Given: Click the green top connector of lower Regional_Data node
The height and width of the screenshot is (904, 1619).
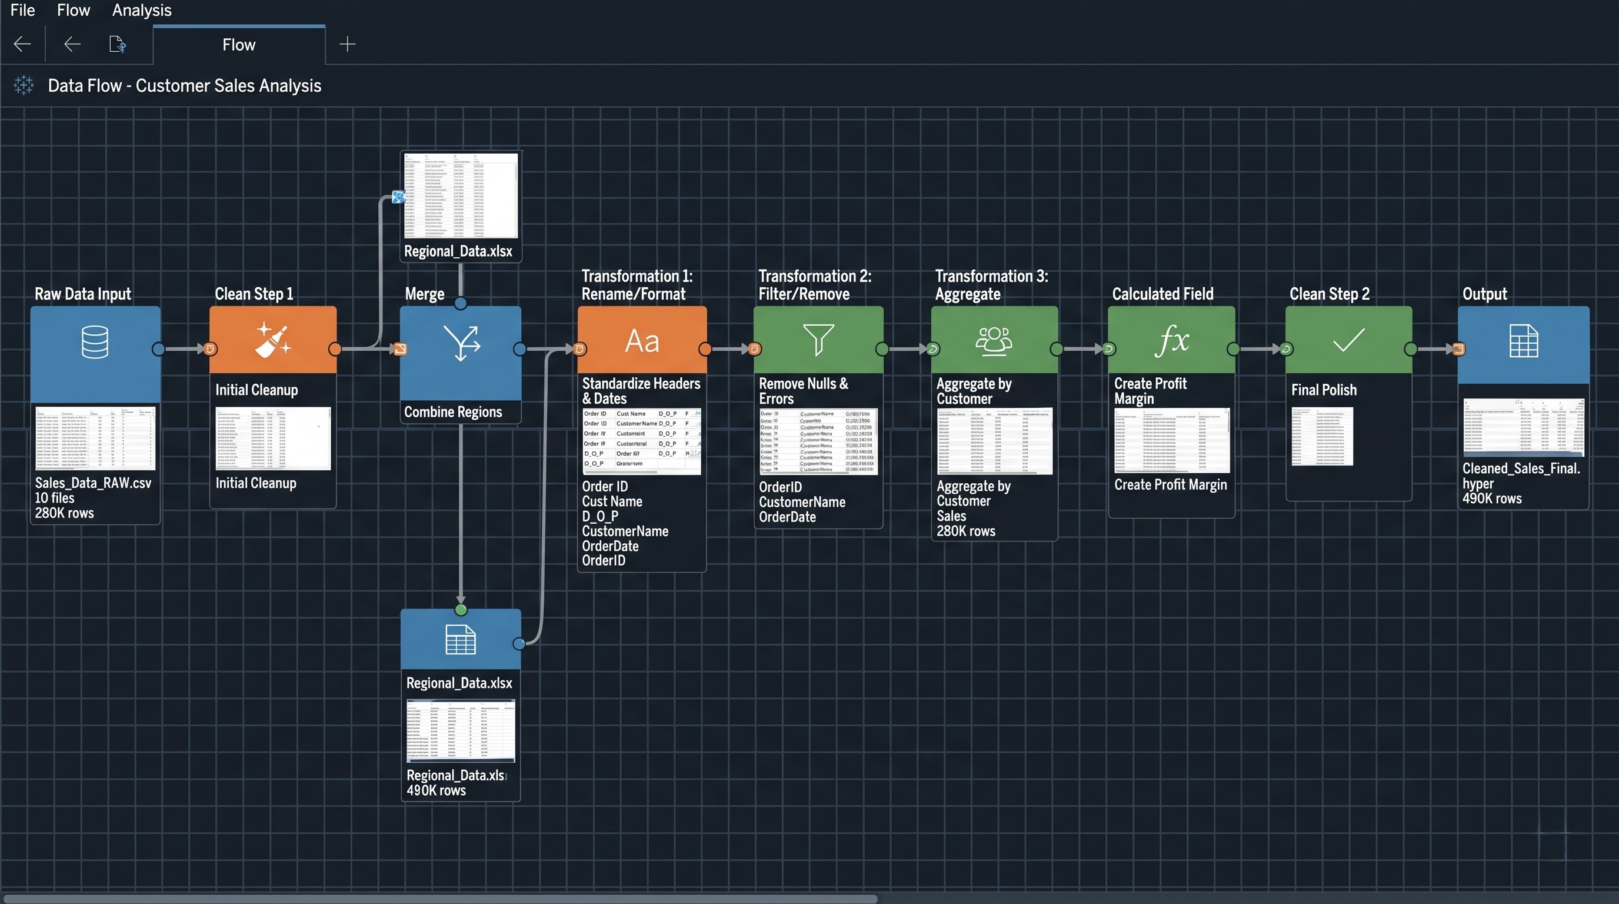Looking at the screenshot, I should [461, 610].
